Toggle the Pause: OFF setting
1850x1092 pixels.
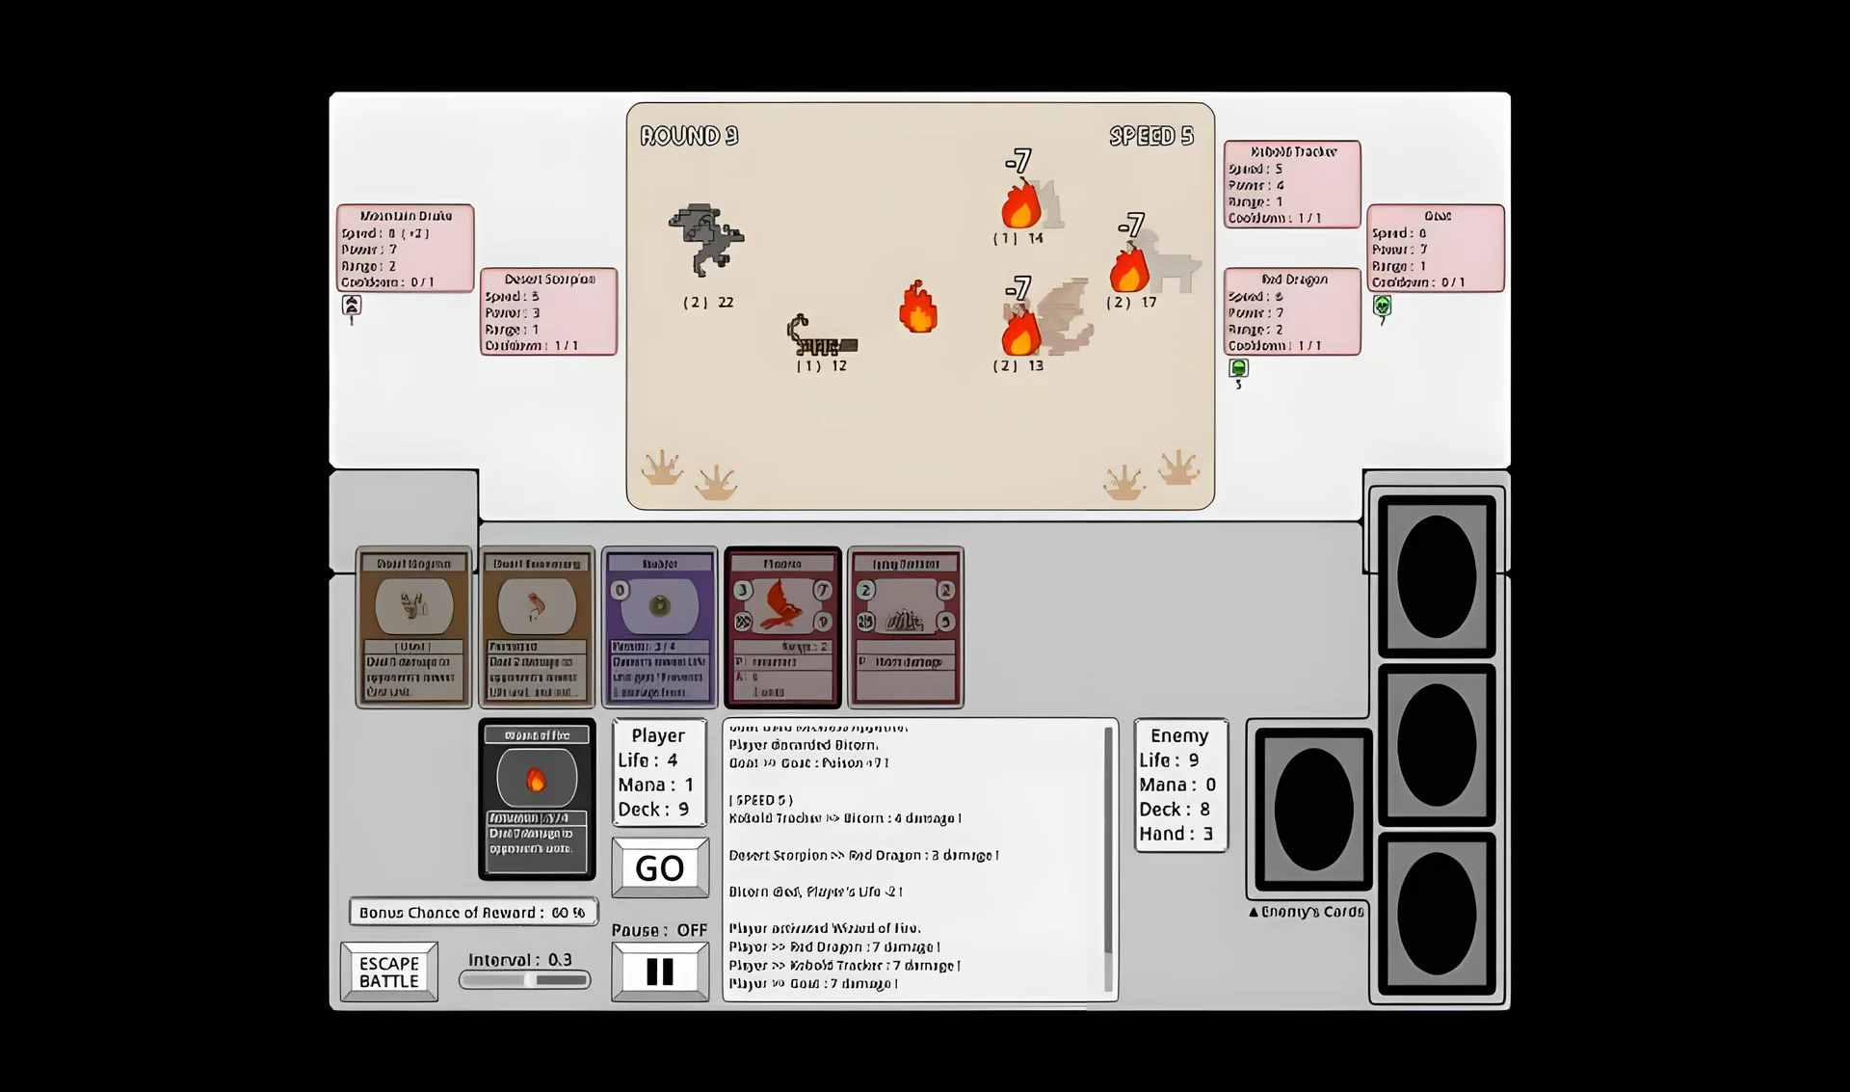[x=660, y=971]
